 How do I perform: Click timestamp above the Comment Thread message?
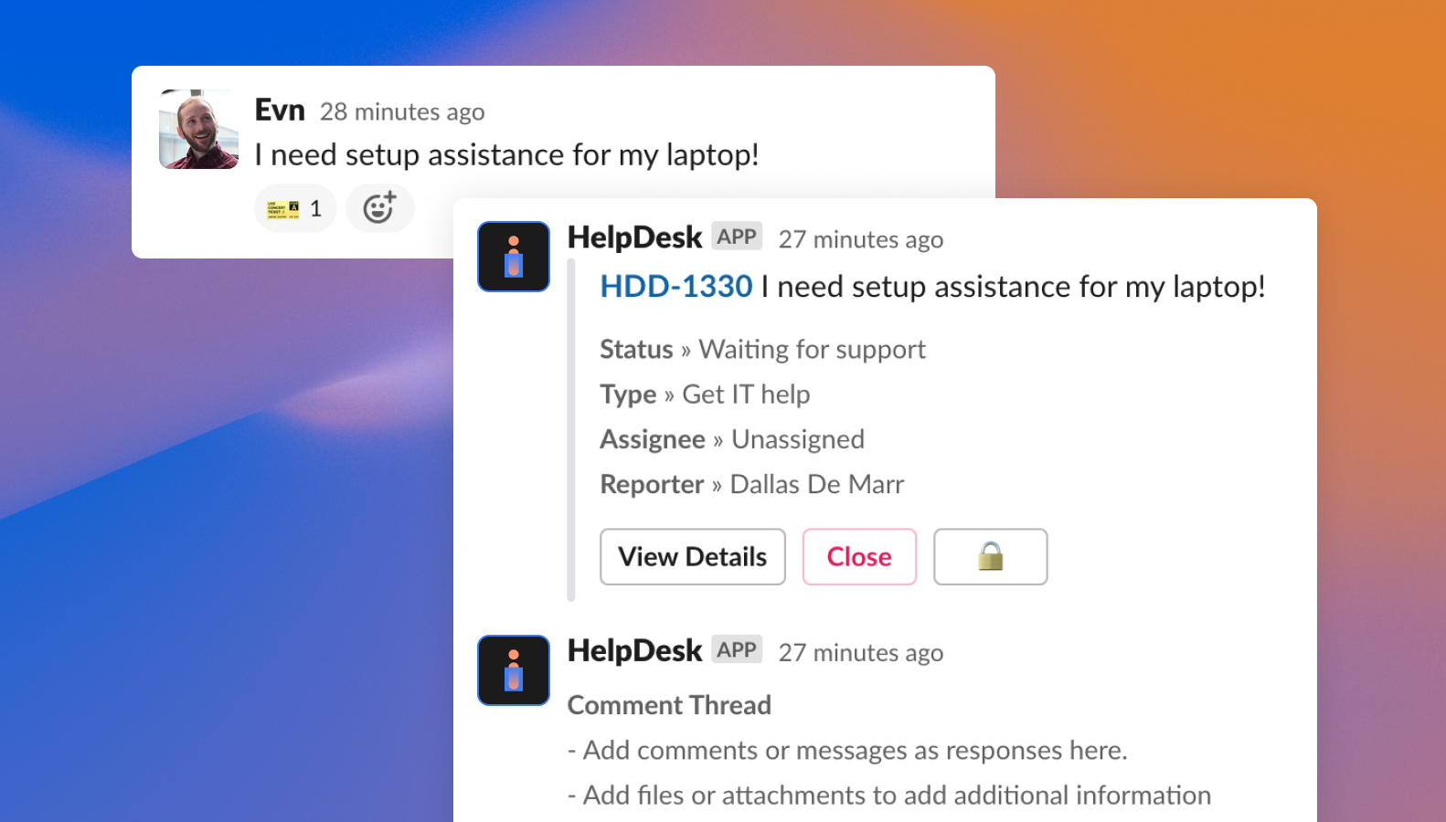(x=860, y=654)
